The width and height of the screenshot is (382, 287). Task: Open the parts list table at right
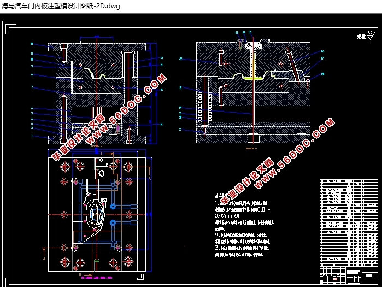point(349,222)
